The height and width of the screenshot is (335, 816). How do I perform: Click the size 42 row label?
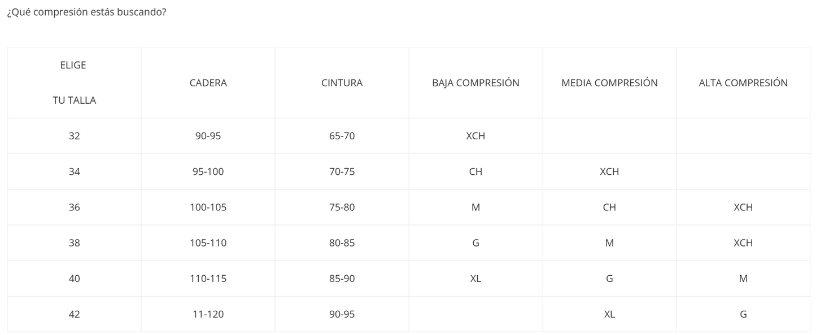(x=74, y=314)
